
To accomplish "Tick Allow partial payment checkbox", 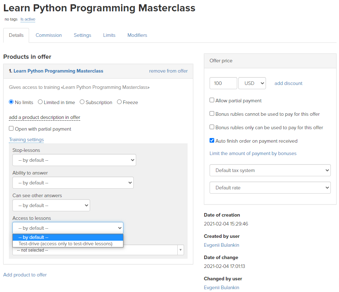I will click(x=212, y=100).
